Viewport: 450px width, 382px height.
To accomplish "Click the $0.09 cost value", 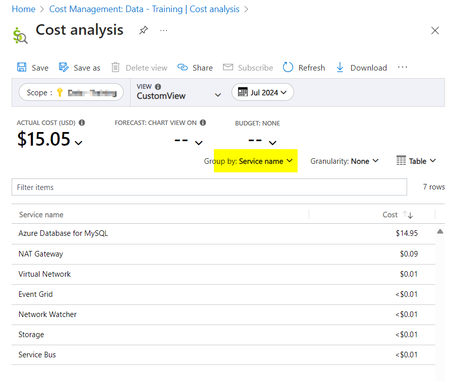I will tap(409, 254).
